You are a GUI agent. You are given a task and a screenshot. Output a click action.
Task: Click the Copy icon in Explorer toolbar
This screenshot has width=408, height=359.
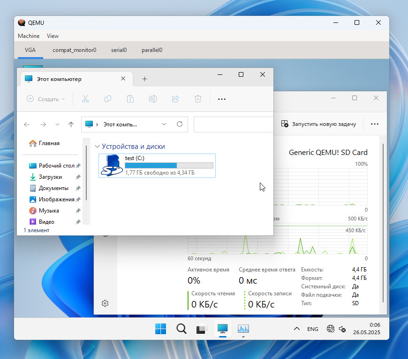(x=108, y=99)
